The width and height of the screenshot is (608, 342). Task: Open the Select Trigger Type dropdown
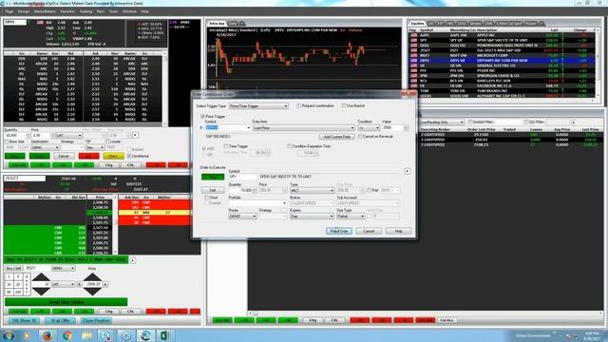258,105
